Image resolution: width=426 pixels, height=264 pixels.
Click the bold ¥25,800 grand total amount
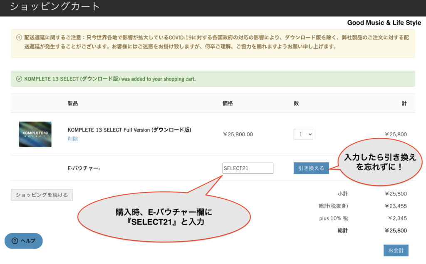click(x=396, y=231)
